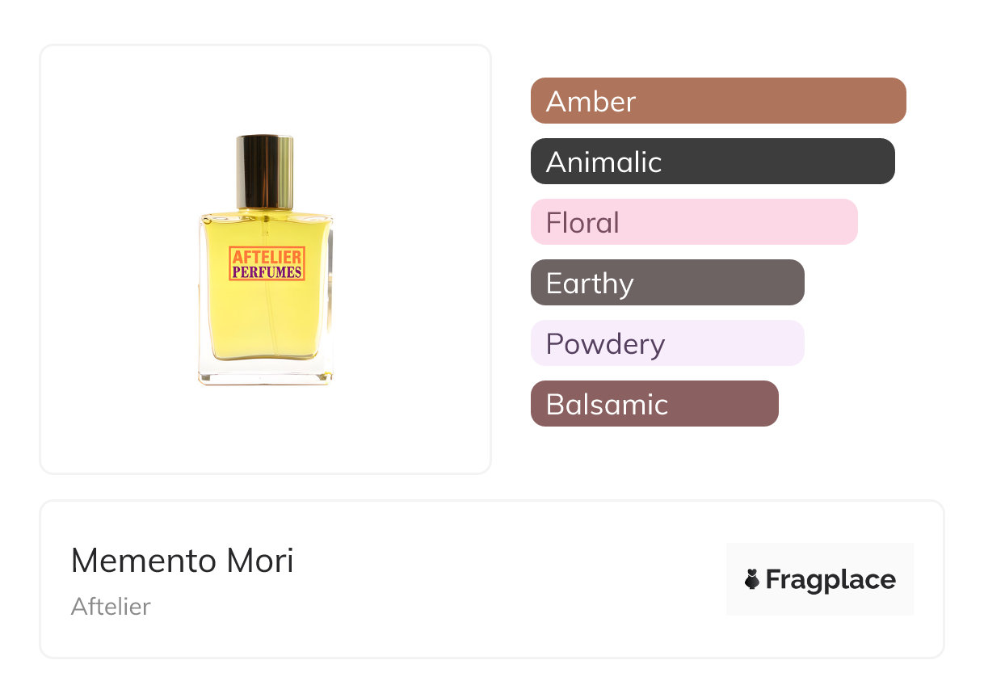Click the purple PERFUMES word on bottle label
Image resolution: width=984 pixels, height=698 pixels.
point(267,272)
